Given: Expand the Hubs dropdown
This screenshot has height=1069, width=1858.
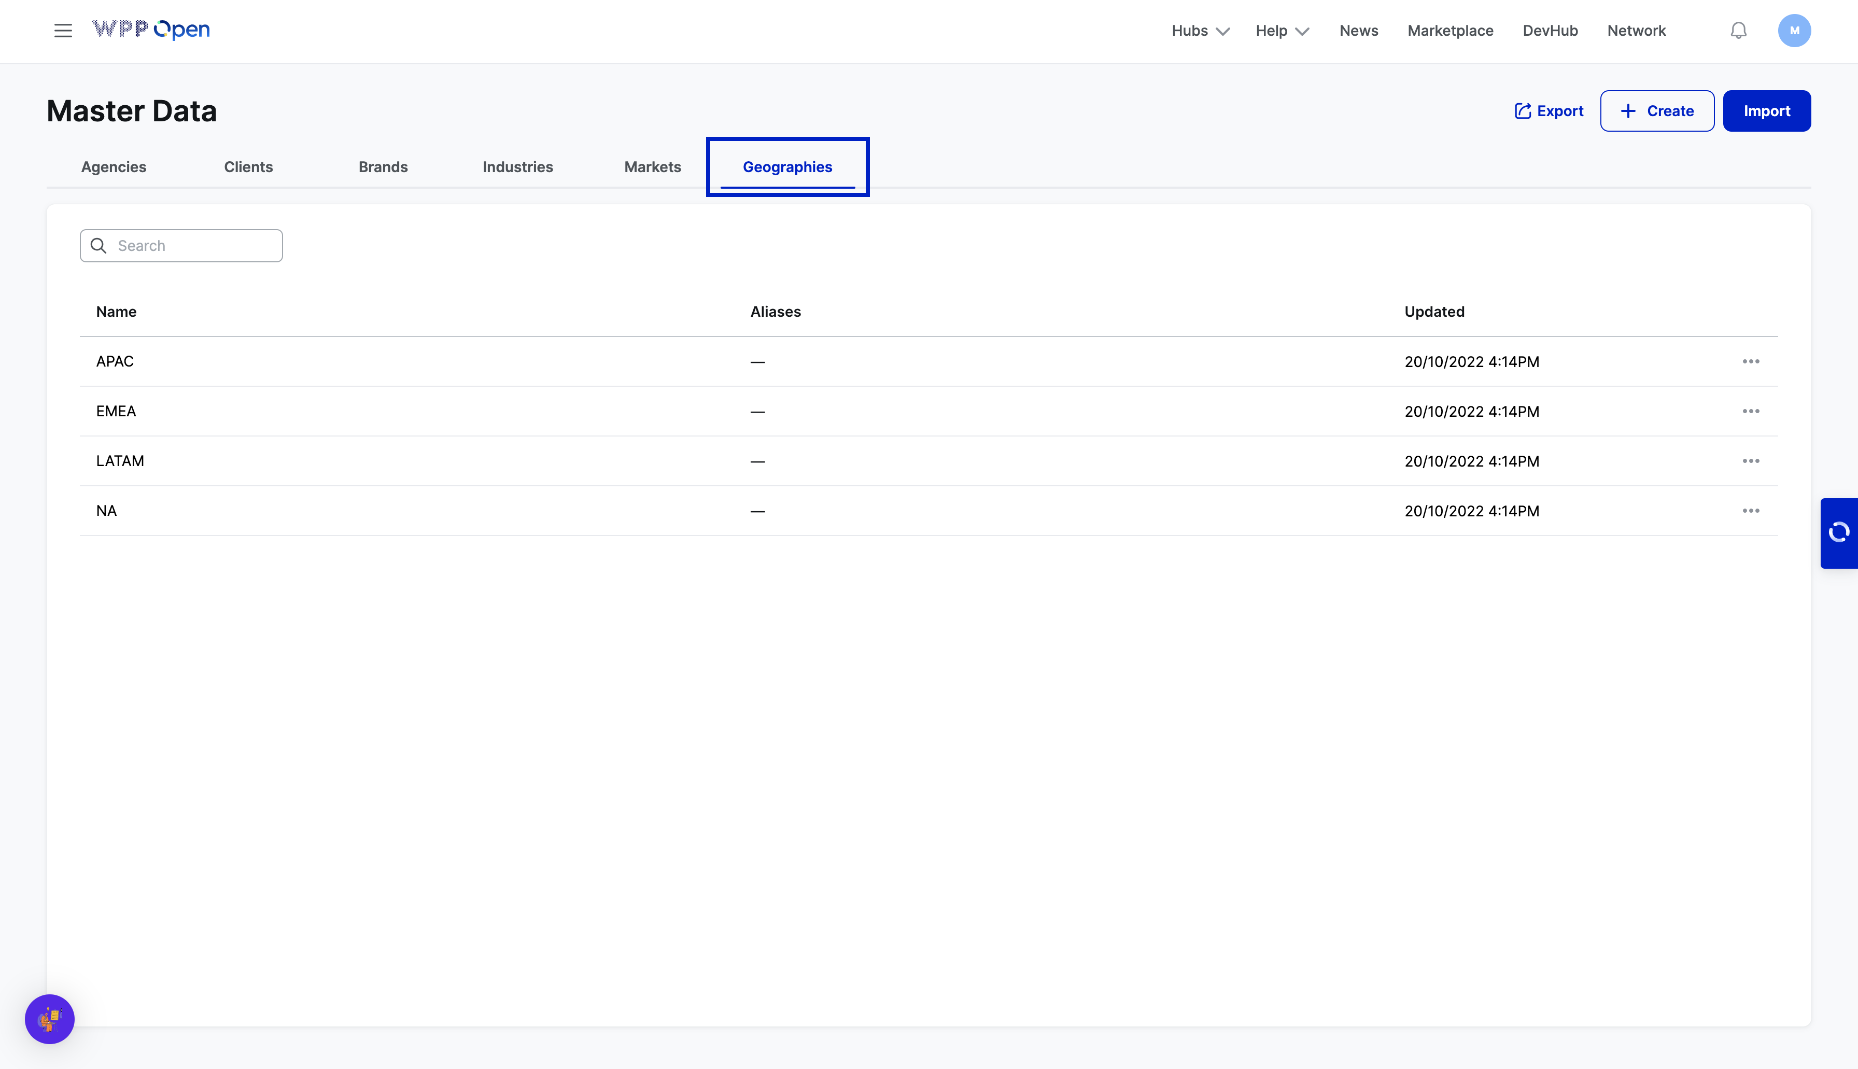Looking at the screenshot, I should point(1200,31).
